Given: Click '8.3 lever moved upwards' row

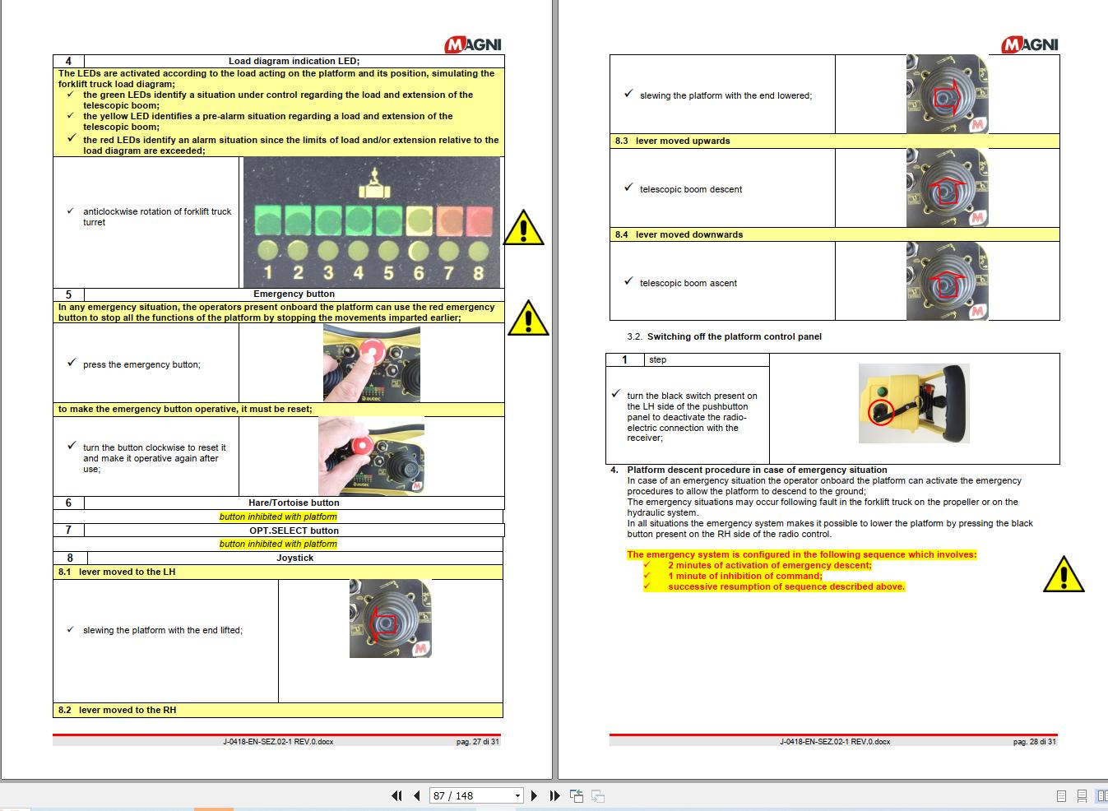Looking at the screenshot, I should [x=834, y=141].
